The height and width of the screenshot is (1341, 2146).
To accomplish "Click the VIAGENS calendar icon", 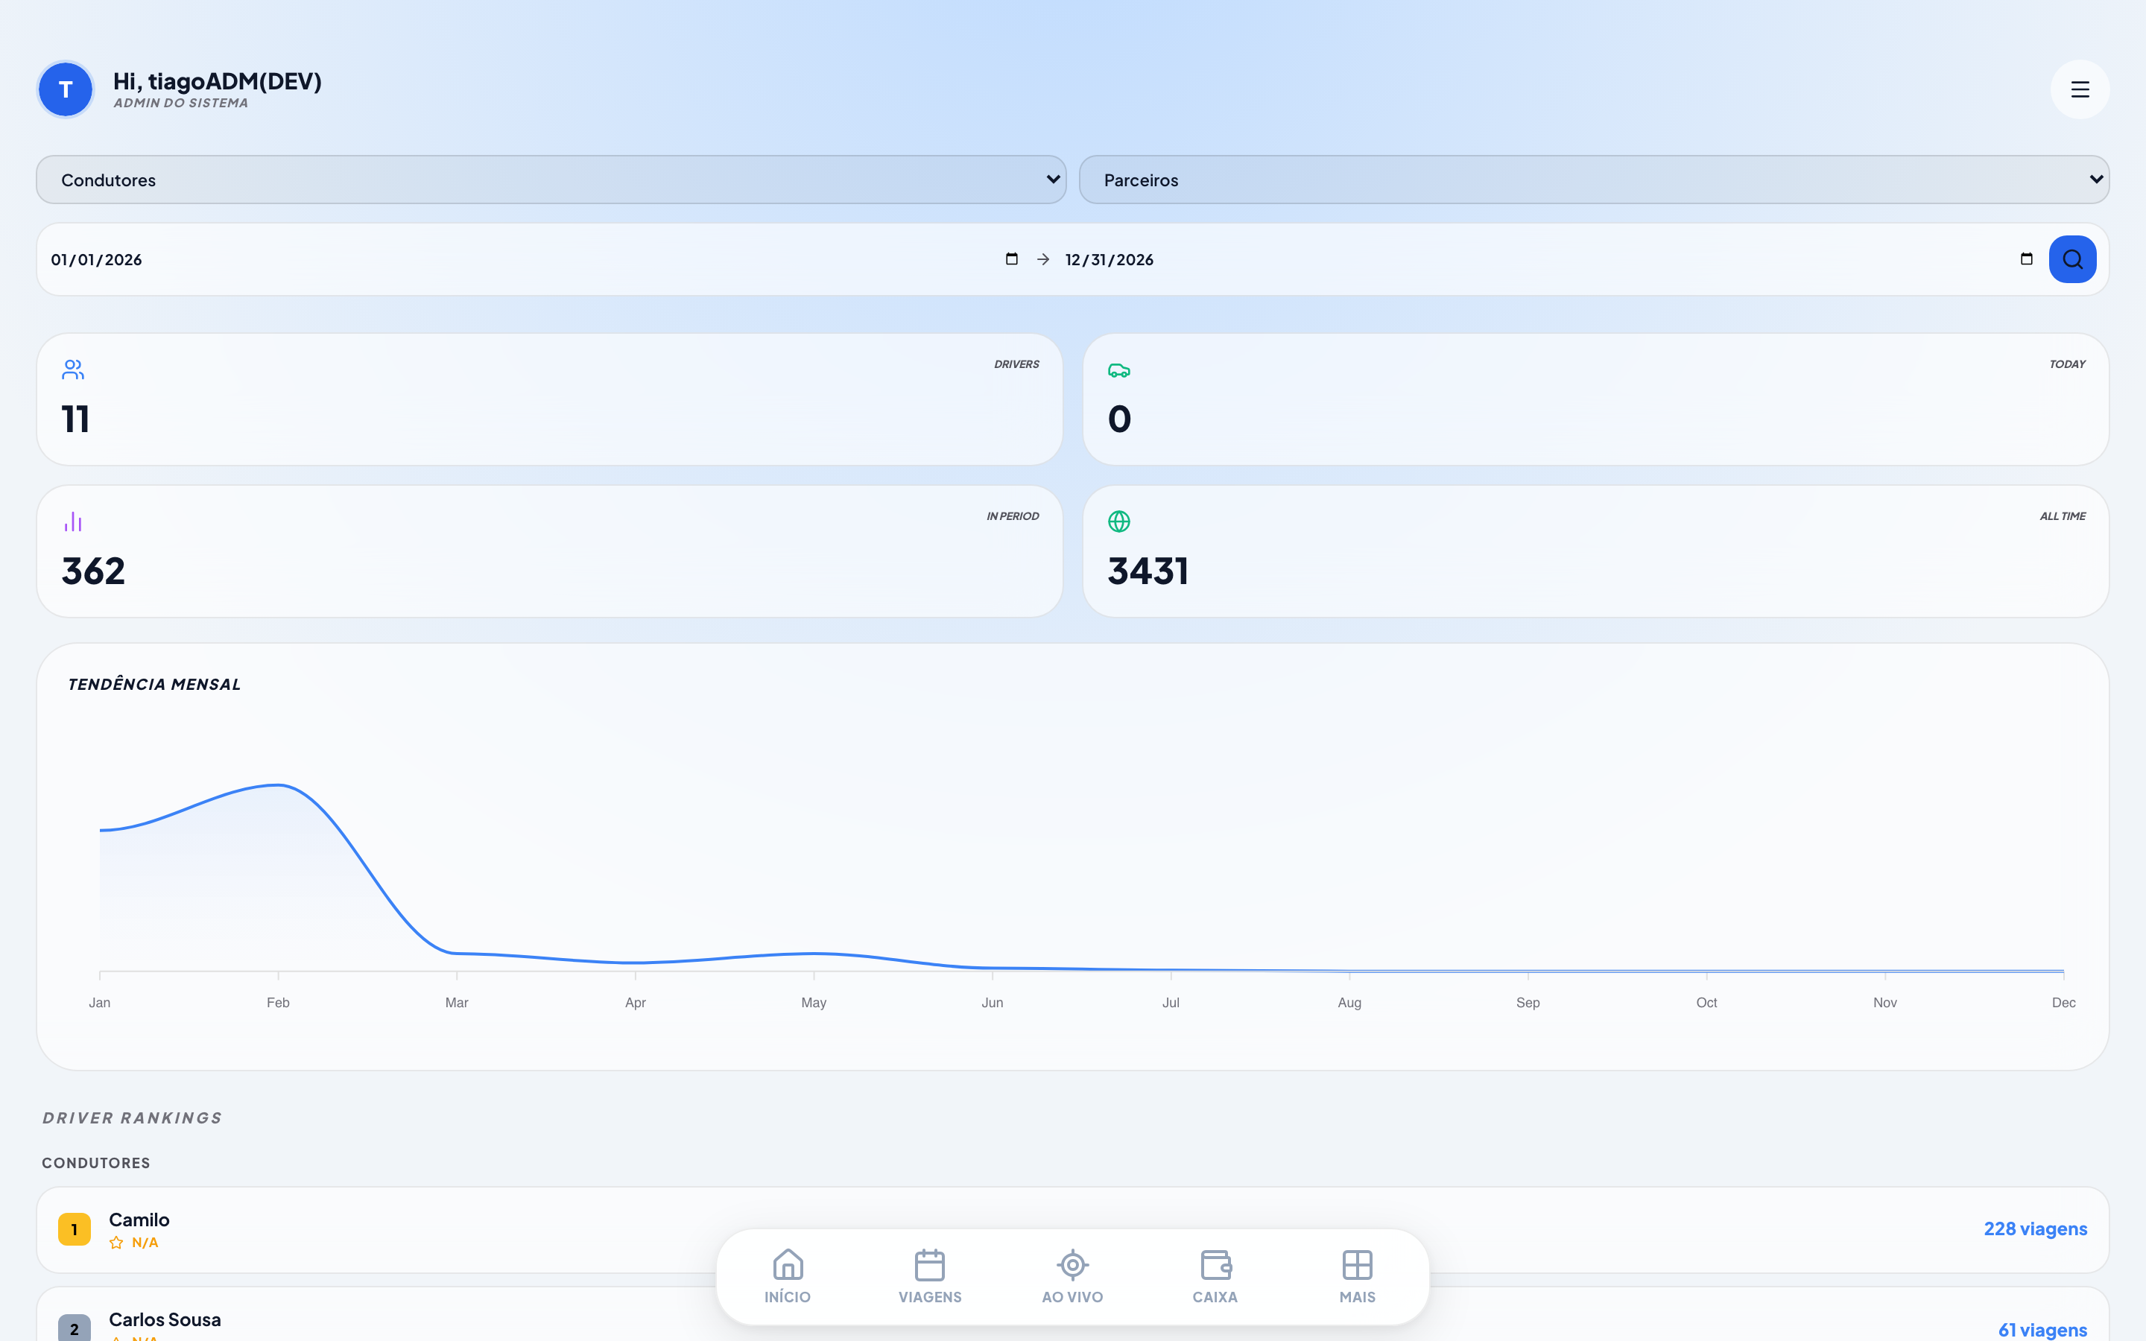I will pyautogui.click(x=929, y=1265).
